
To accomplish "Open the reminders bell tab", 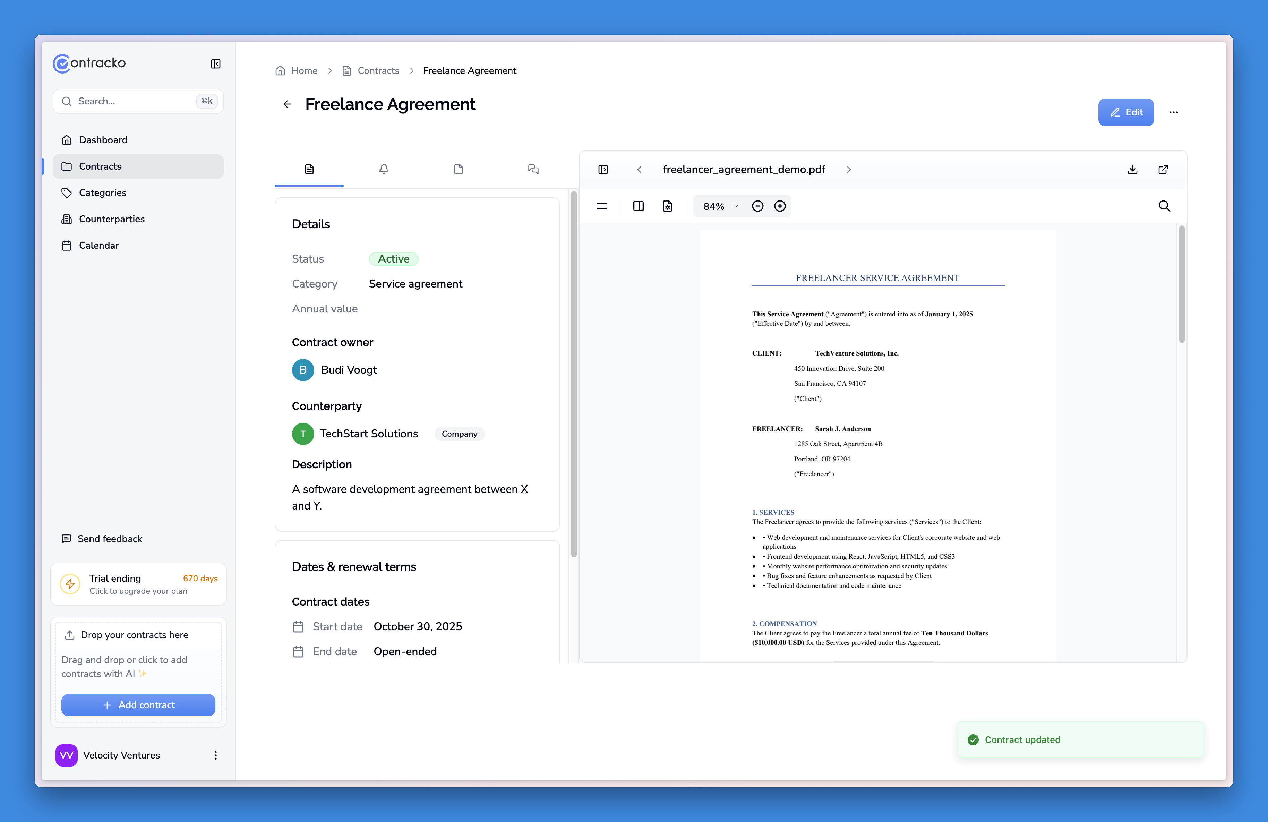I will [x=384, y=169].
